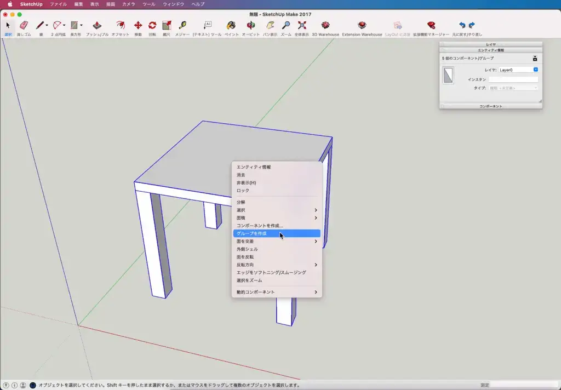Click the エンティティ情報 panel resize grip
The image size is (561, 390).
540,101
